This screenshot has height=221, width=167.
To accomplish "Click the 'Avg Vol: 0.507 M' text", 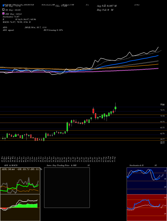I will click(x=107, y=6).
